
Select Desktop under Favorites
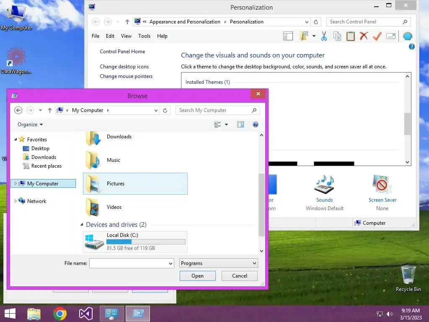tap(40, 148)
